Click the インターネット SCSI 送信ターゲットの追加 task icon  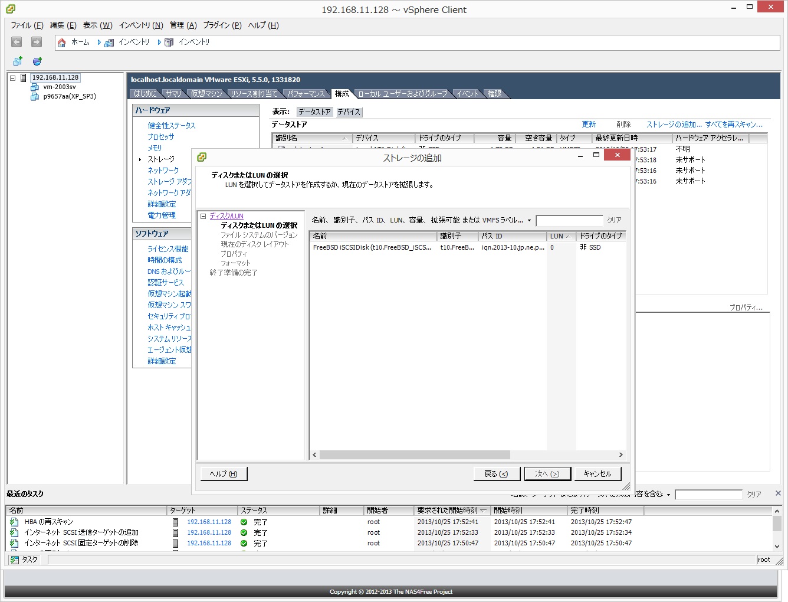(x=14, y=532)
